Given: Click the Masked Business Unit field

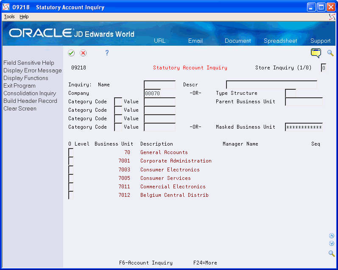Looking at the screenshot, I should [304, 127].
